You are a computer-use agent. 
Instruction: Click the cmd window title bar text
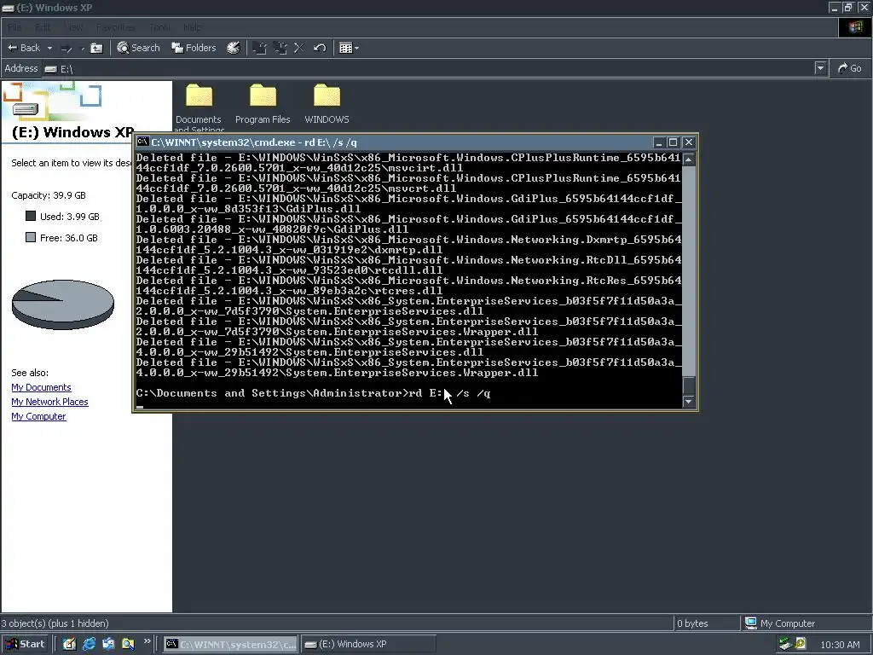(x=254, y=142)
